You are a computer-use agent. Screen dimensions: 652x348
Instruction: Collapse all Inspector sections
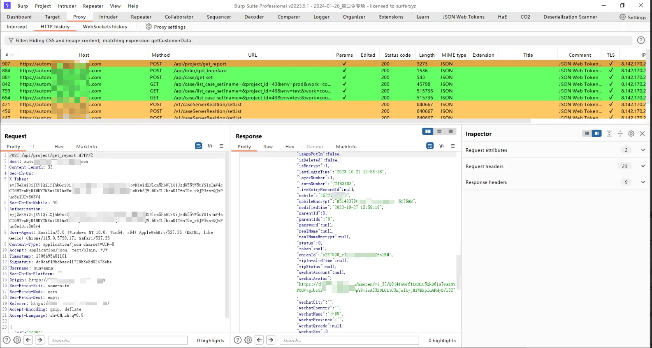click(x=620, y=134)
